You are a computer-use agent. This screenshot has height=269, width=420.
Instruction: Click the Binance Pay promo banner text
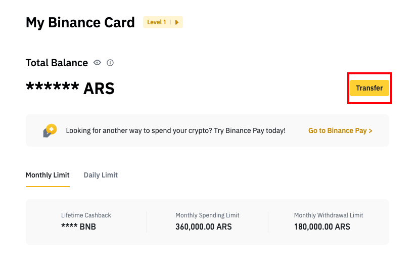(176, 130)
